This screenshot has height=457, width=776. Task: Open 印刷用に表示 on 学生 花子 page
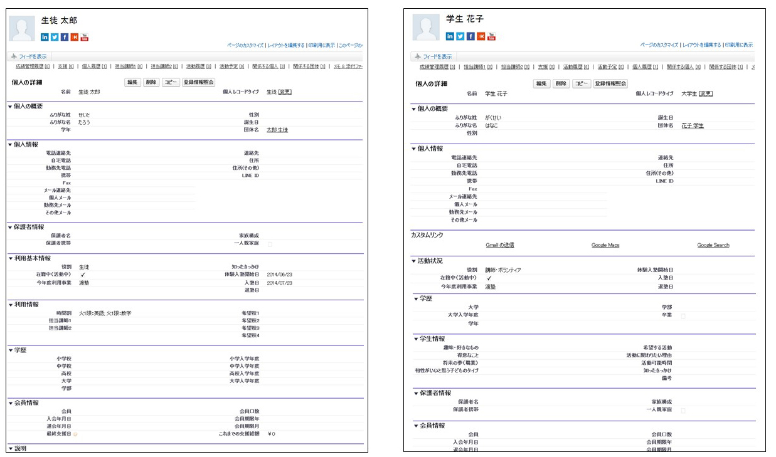pos(738,45)
